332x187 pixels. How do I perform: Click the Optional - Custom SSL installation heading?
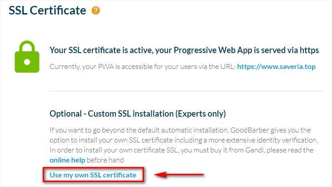click(x=138, y=114)
